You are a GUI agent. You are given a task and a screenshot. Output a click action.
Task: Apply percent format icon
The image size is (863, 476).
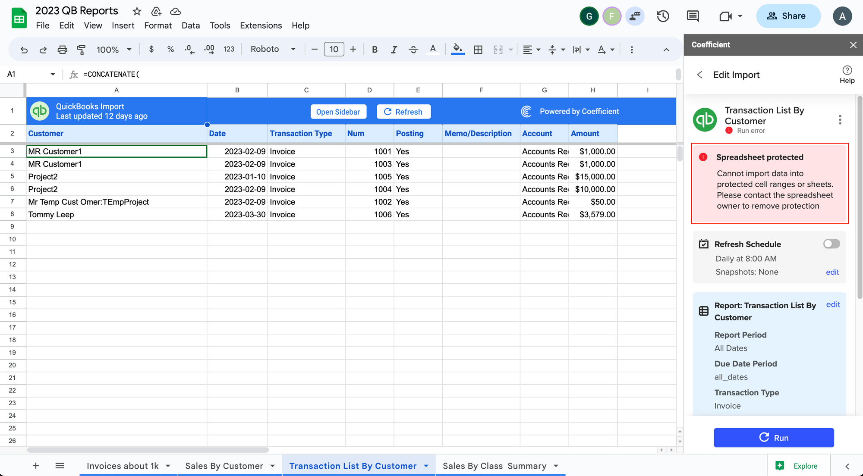[170, 49]
